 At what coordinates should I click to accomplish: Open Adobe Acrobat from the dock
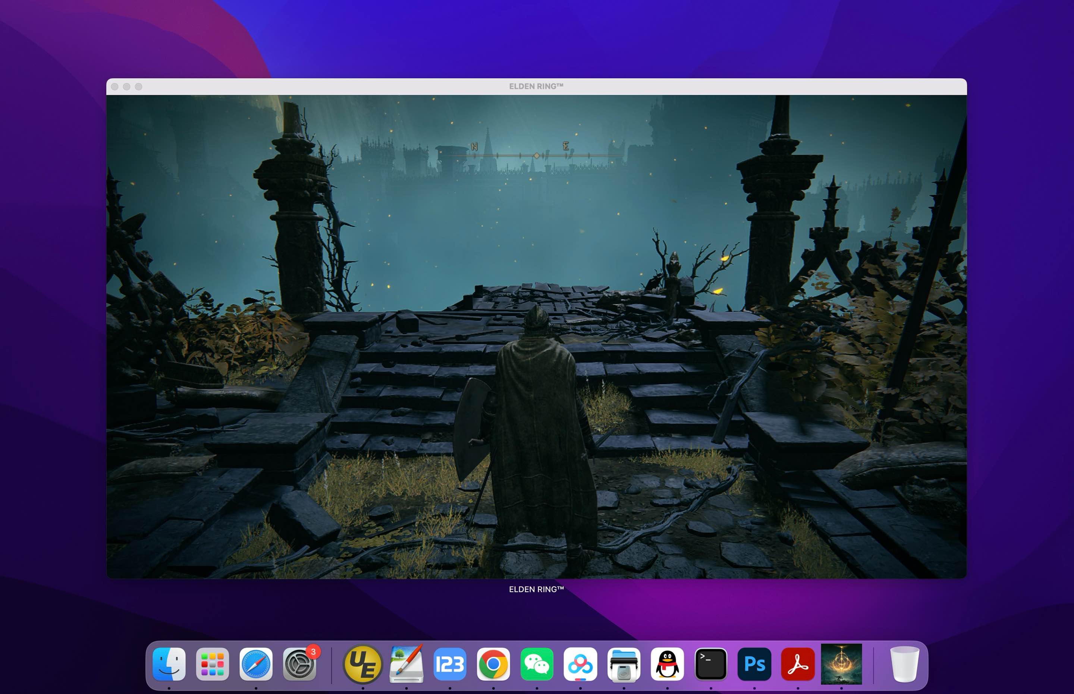click(x=798, y=664)
